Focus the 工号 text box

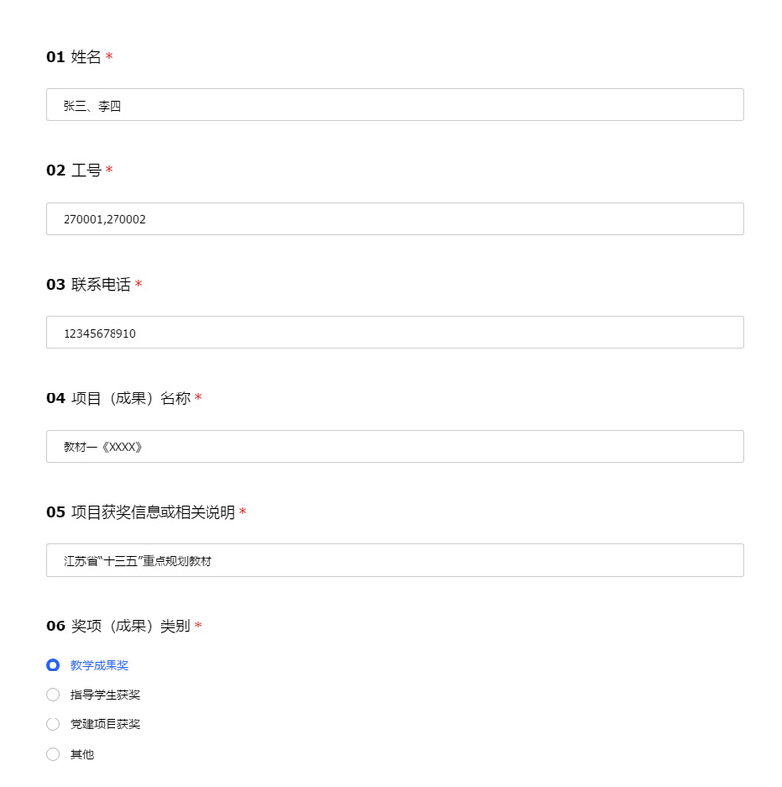click(x=394, y=218)
